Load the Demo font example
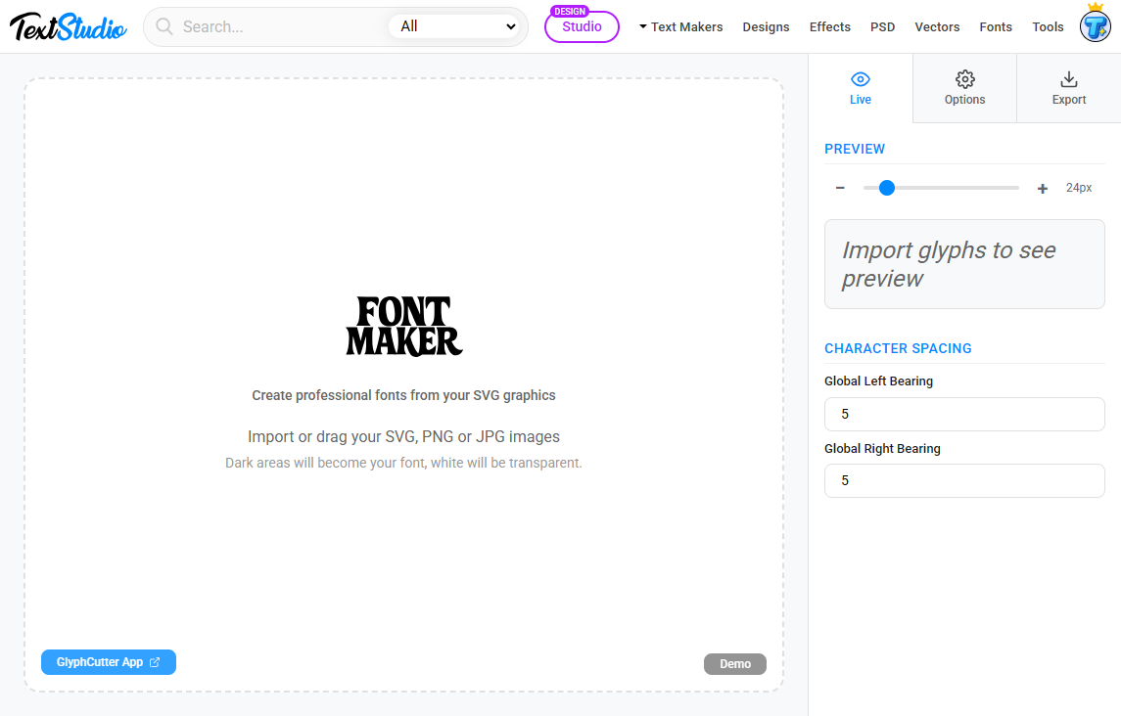The width and height of the screenshot is (1121, 716). click(734, 663)
